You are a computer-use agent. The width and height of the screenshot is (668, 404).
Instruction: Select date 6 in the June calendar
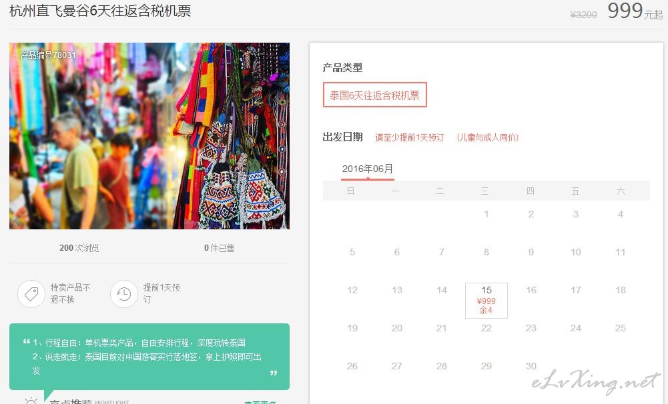[x=396, y=252]
